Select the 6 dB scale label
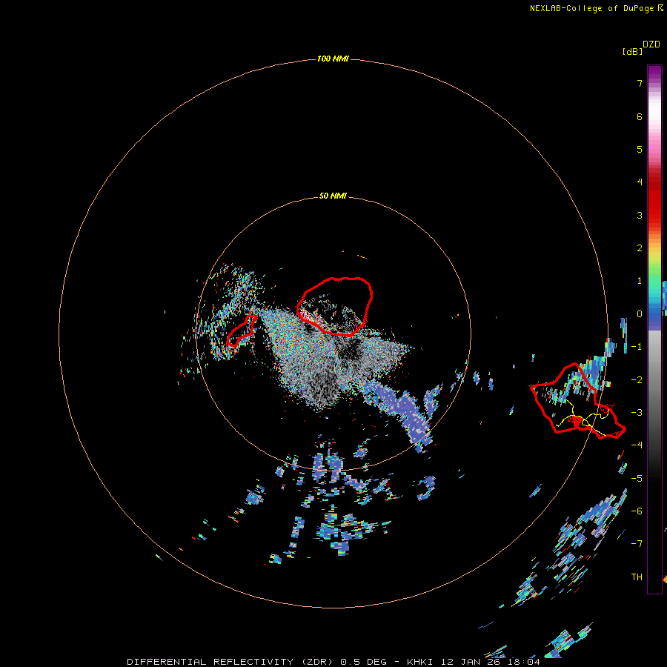This screenshot has width=667, height=667. 640,116
